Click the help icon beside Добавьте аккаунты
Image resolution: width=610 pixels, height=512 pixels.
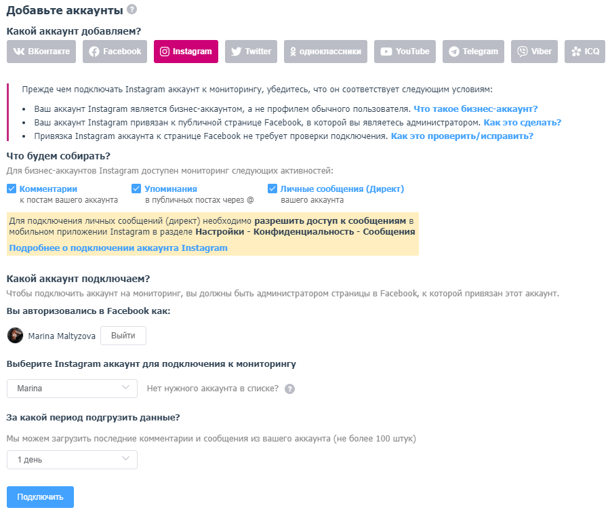click(132, 9)
